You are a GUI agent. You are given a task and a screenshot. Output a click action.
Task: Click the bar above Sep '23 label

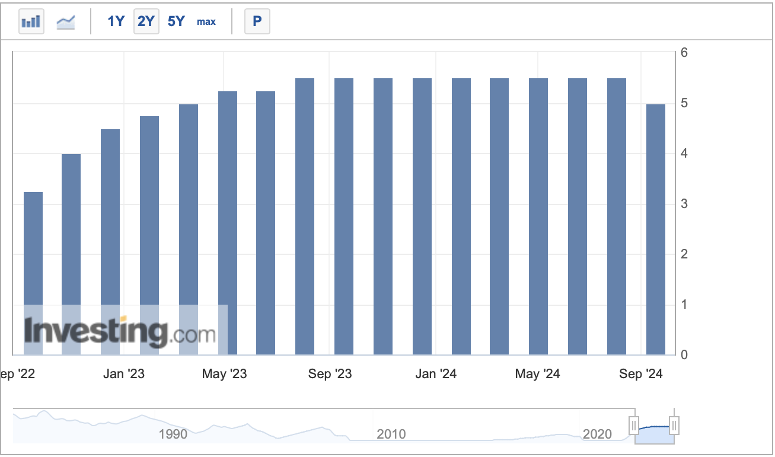[344, 216]
